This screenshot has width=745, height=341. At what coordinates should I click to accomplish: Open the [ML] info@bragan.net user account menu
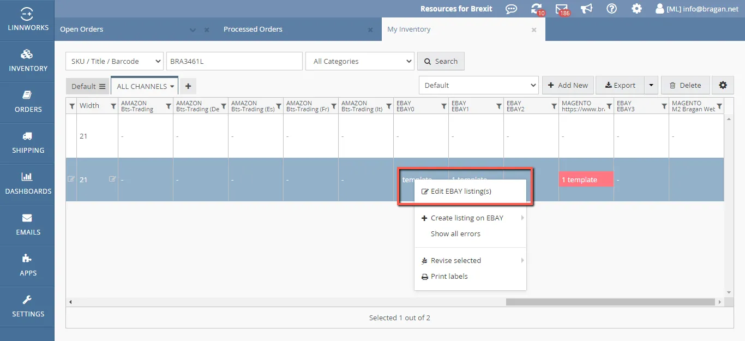(x=697, y=9)
